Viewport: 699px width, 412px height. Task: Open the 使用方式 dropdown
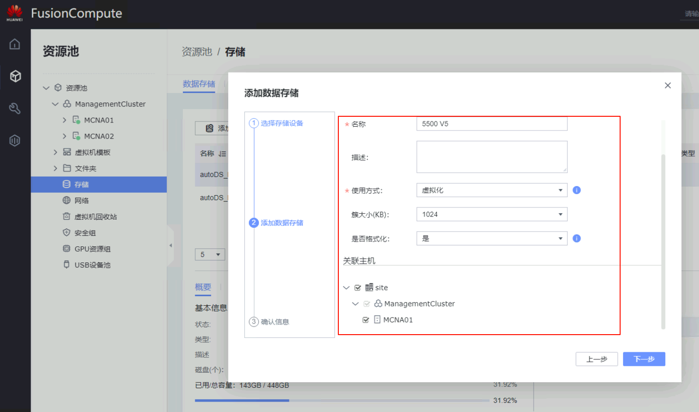[x=491, y=190]
